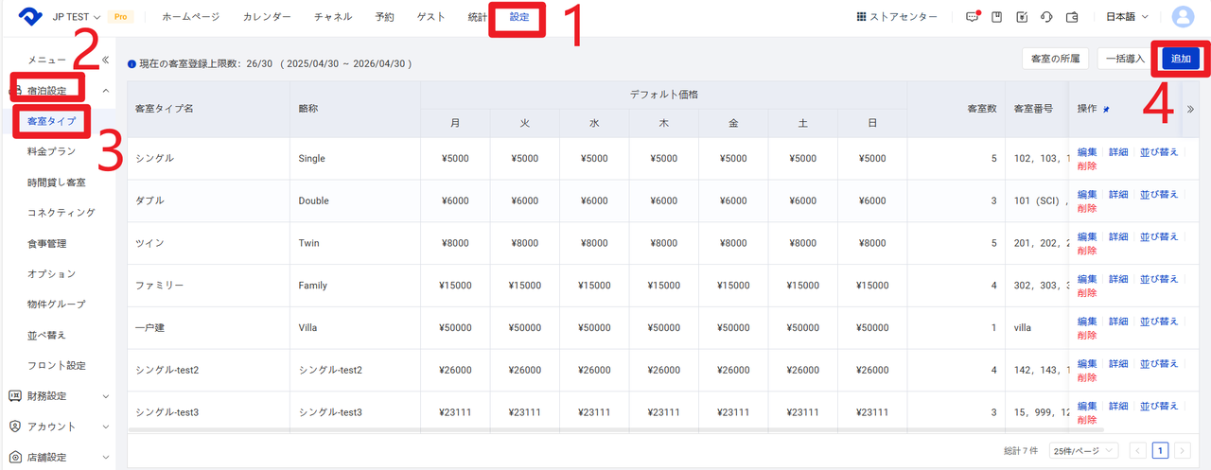
Task: Click page 1 in pagination
Action: [x=1160, y=451]
